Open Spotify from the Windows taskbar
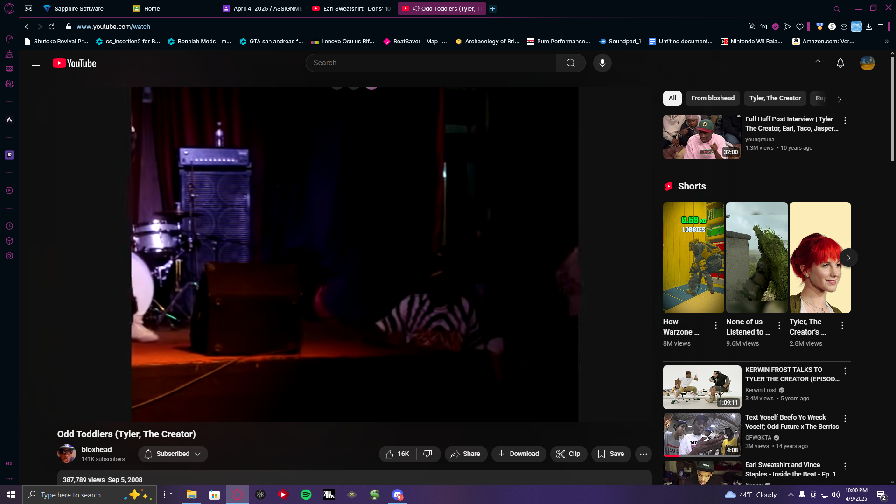 [306, 495]
